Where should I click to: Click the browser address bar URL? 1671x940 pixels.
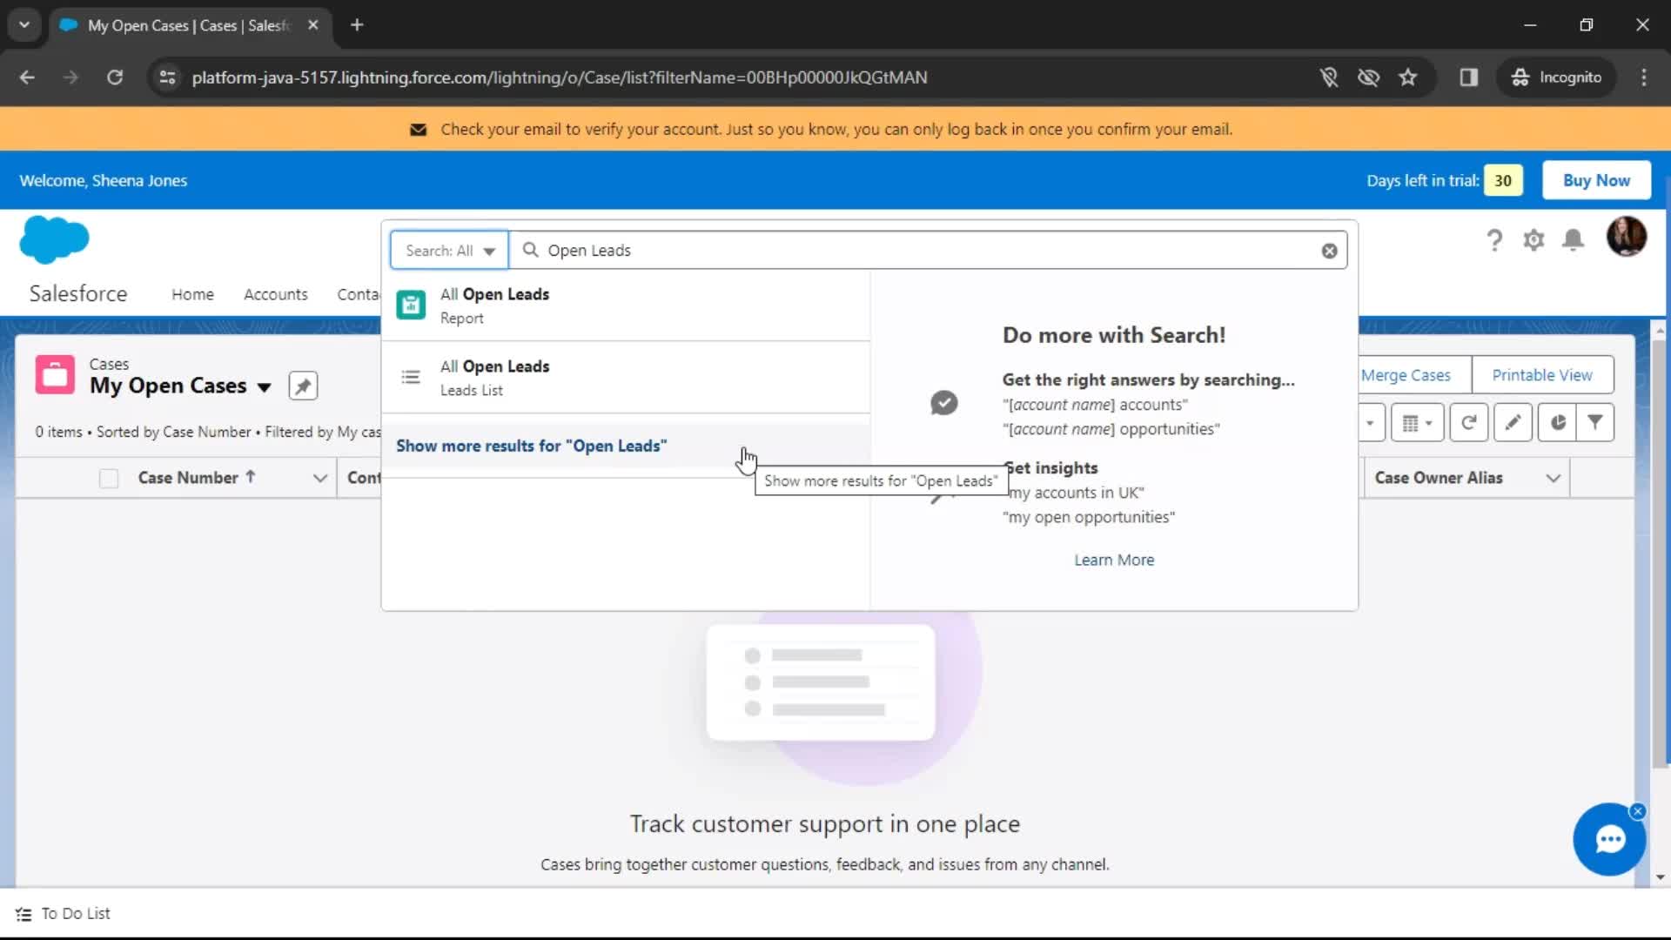(560, 77)
